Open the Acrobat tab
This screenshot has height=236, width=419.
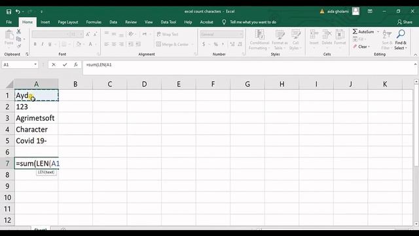click(x=207, y=22)
